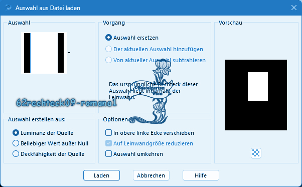This screenshot has height=187, width=302.
Task: Click the PaintShop Pro title bar icon
Action: click(9, 8)
